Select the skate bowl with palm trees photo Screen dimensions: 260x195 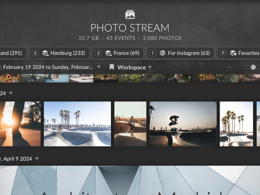77,124
